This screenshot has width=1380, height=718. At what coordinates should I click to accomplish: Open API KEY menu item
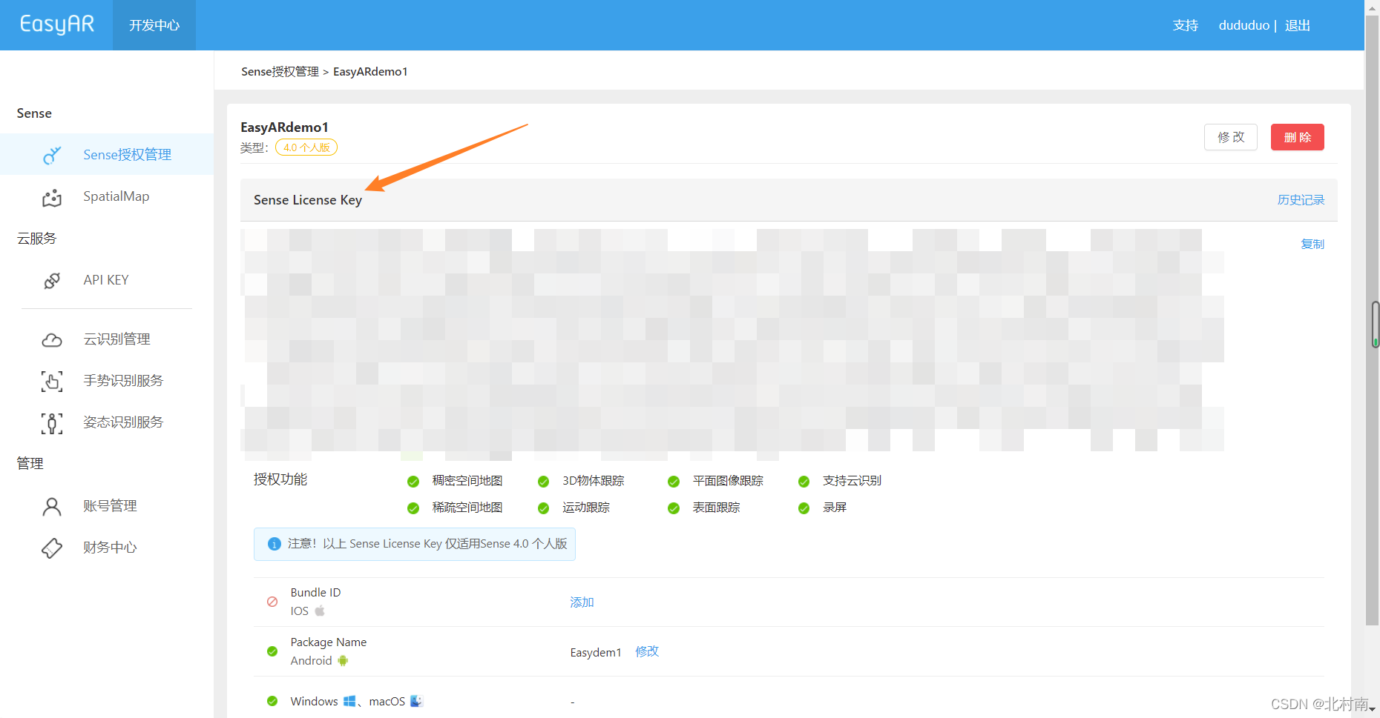(x=106, y=280)
